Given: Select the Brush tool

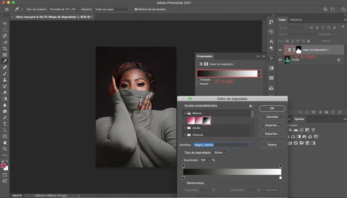Looking at the screenshot, I should click(x=5, y=74).
